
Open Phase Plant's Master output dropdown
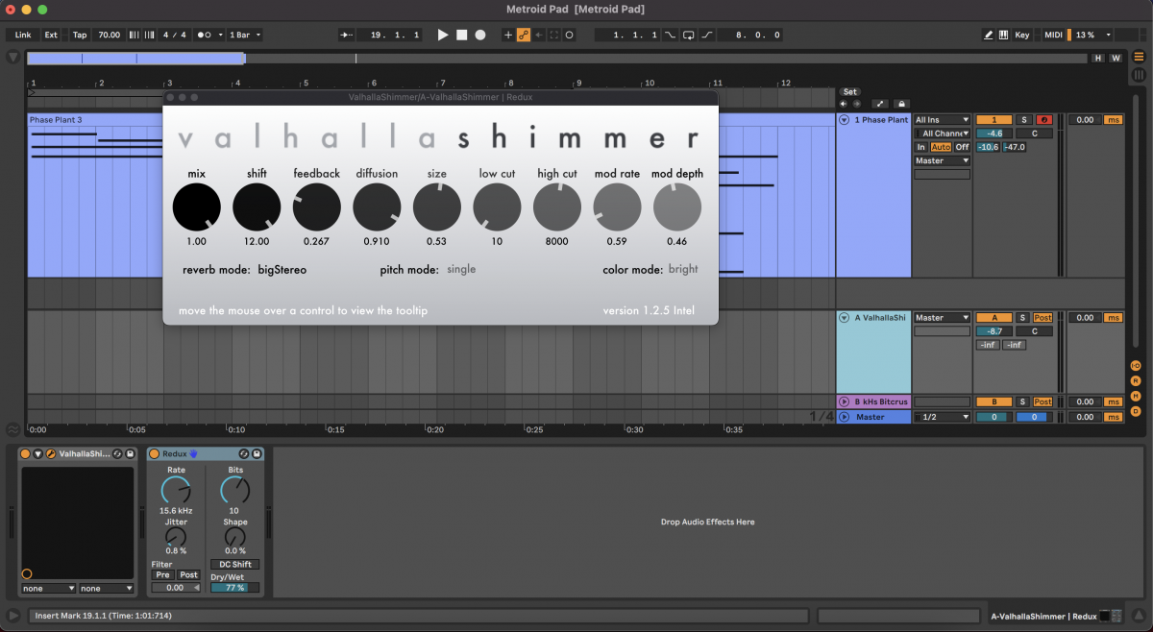click(x=942, y=160)
